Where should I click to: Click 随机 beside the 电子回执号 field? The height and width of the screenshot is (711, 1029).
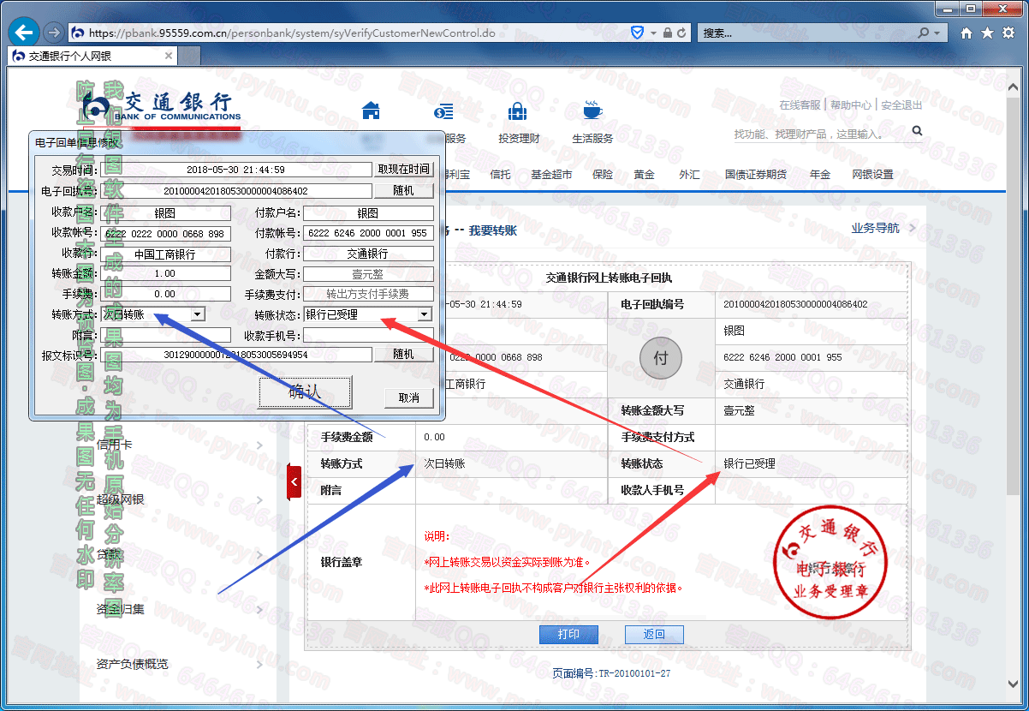(x=404, y=190)
